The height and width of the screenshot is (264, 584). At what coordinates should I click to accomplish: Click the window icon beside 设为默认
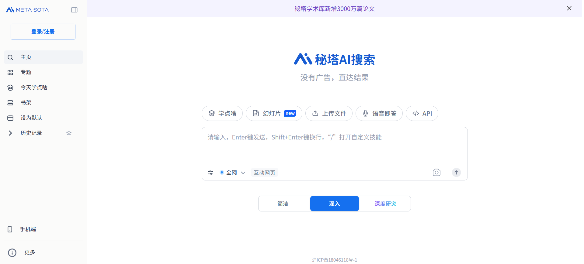coord(10,118)
